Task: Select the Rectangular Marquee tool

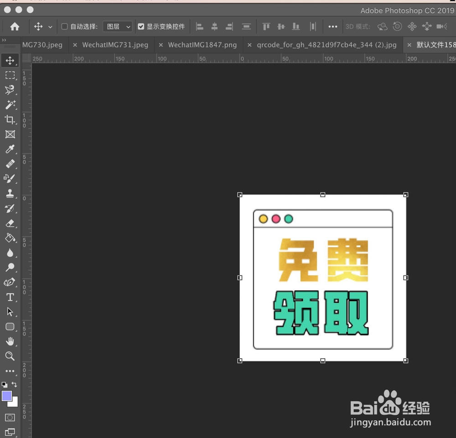Action: pyautogui.click(x=10, y=75)
